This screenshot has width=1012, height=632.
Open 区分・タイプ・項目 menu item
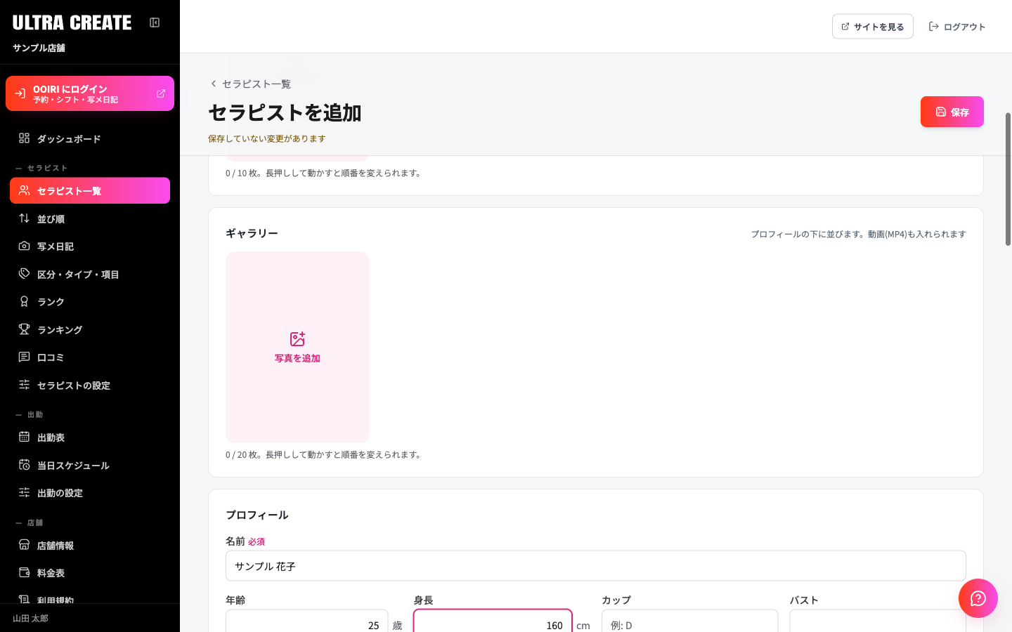click(90, 275)
